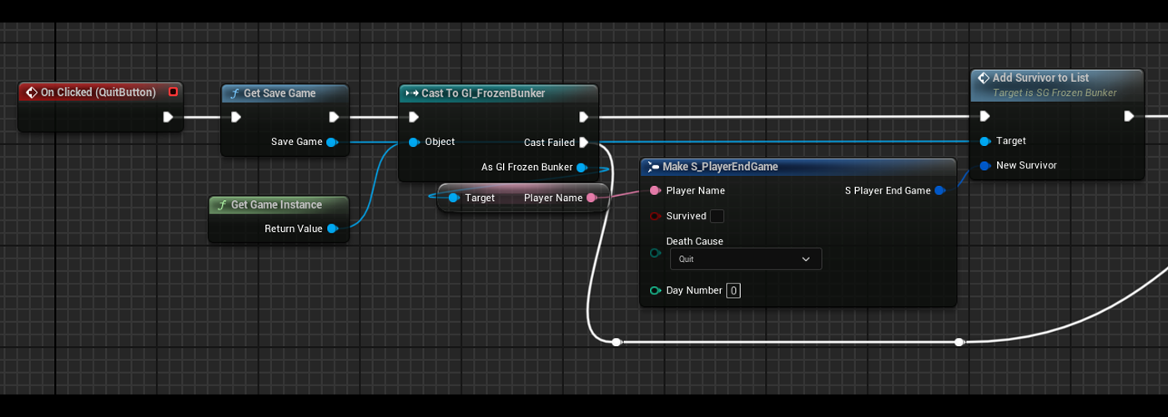
Task: Select the Cast To GI_FrozenBunker node title
Action: pos(482,93)
